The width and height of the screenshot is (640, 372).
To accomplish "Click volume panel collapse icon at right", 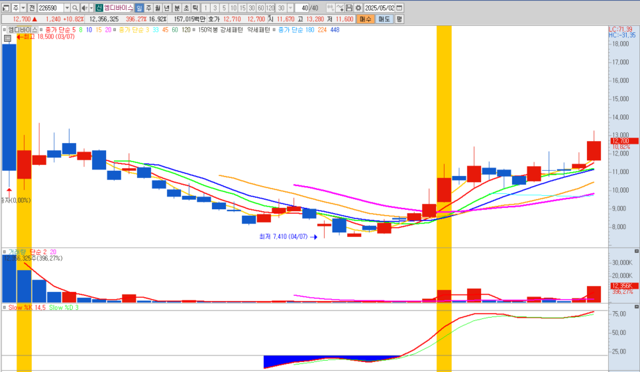I will click(636, 252).
